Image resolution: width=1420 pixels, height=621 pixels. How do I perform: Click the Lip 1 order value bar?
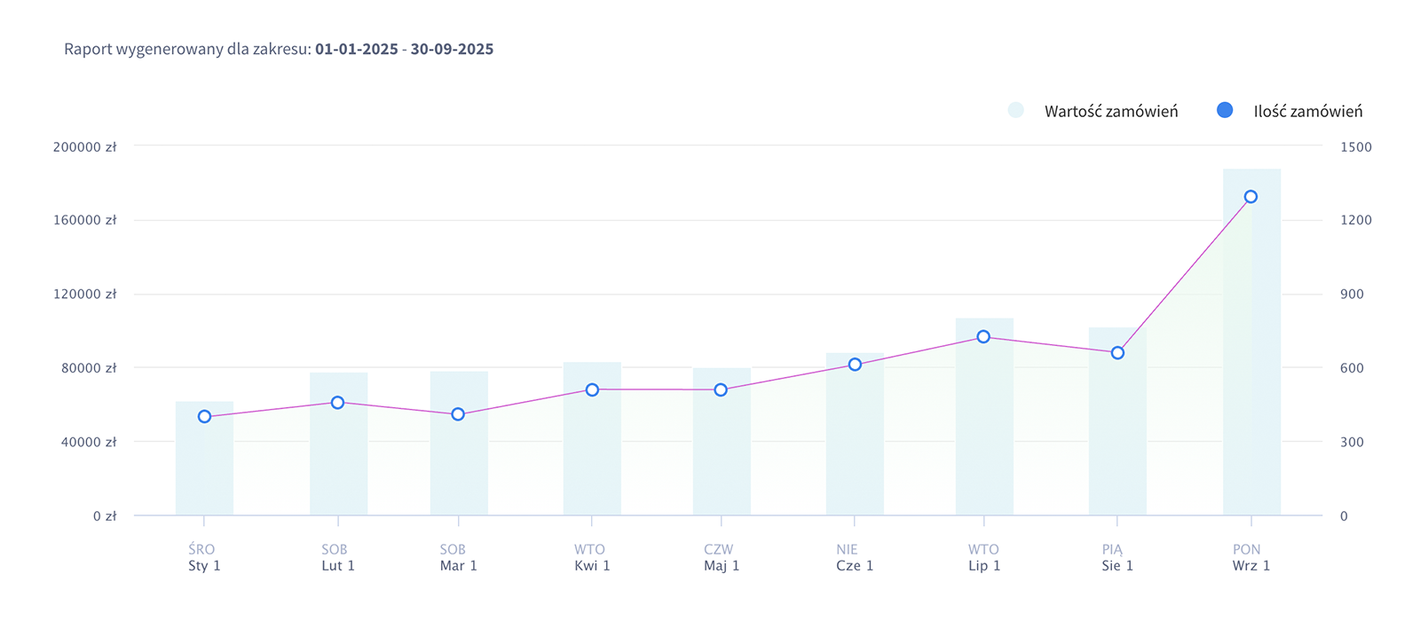coord(983,426)
